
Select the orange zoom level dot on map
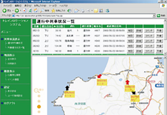point(39,106)
